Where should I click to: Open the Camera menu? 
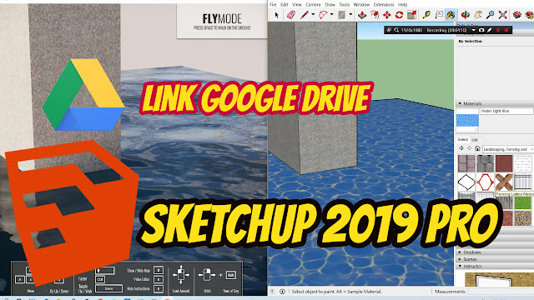pos(313,5)
